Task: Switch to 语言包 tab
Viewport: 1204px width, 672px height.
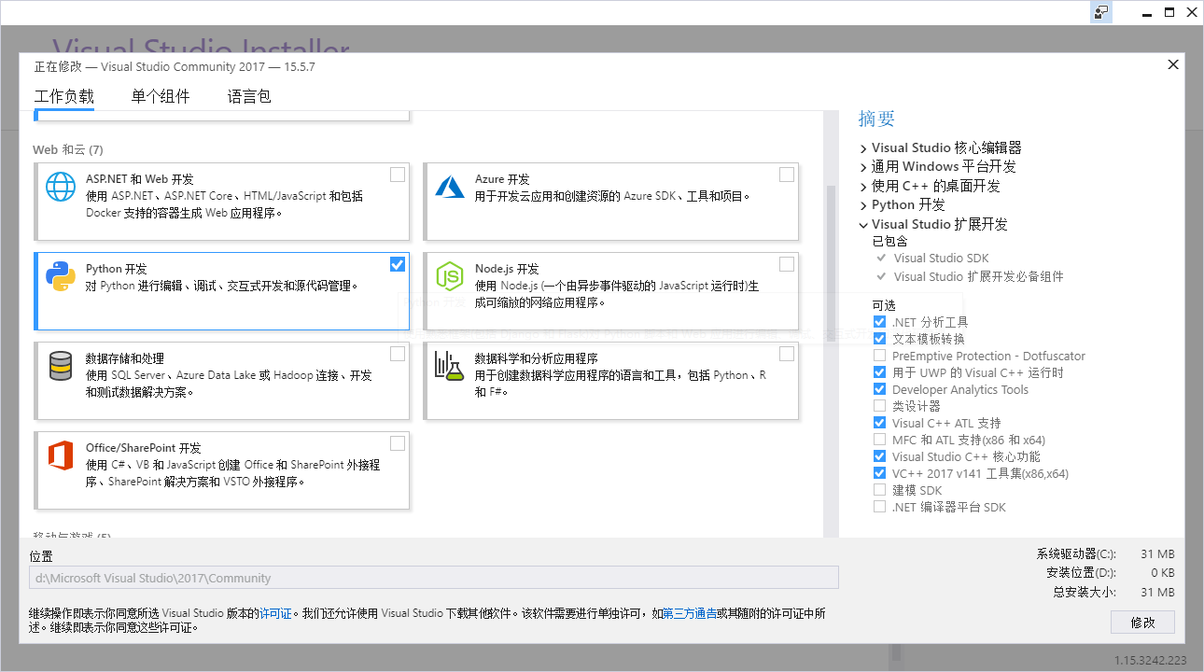Action: (x=249, y=96)
